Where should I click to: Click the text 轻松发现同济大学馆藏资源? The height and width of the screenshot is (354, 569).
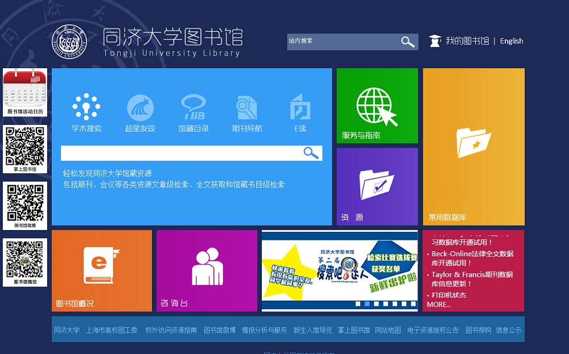(x=108, y=173)
